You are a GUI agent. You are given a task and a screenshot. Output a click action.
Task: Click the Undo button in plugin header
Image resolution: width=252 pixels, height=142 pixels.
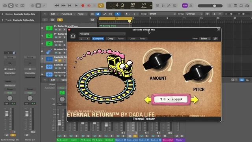pos(132,39)
